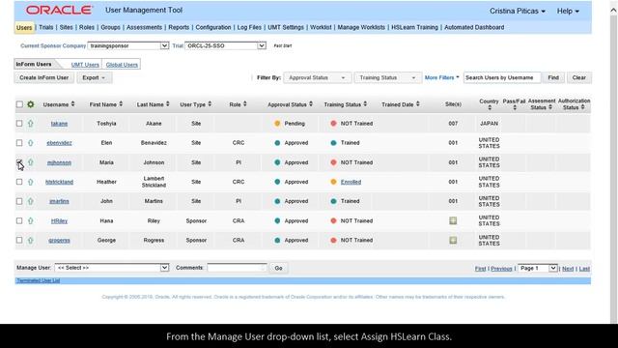Open HSLearn Training menu item
The height and width of the screenshot is (348, 618).
pos(414,27)
